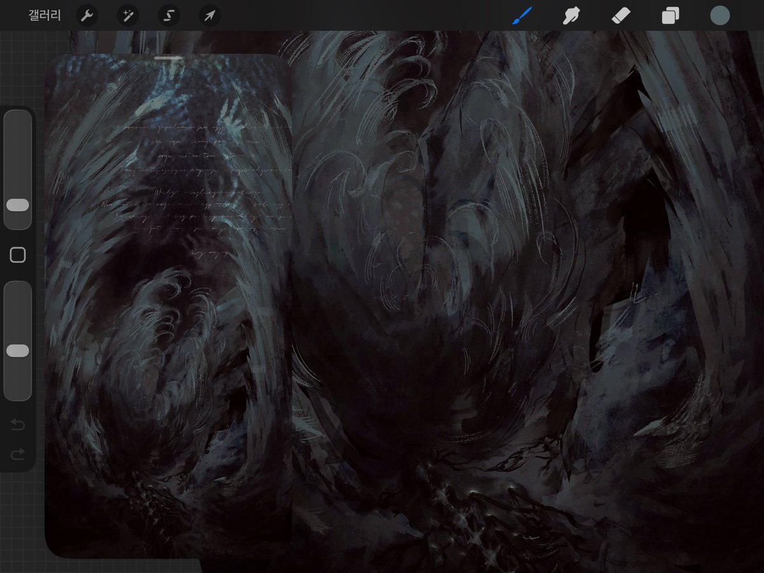Viewport: 764px width, 573px height.
Task: Activate the Selection S-shaped tool
Action: pos(169,16)
